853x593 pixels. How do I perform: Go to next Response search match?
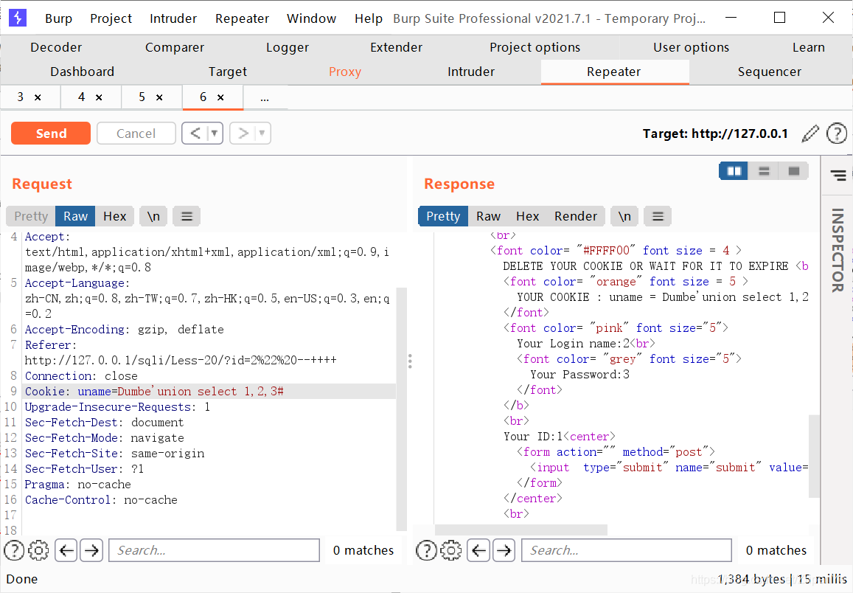point(504,550)
